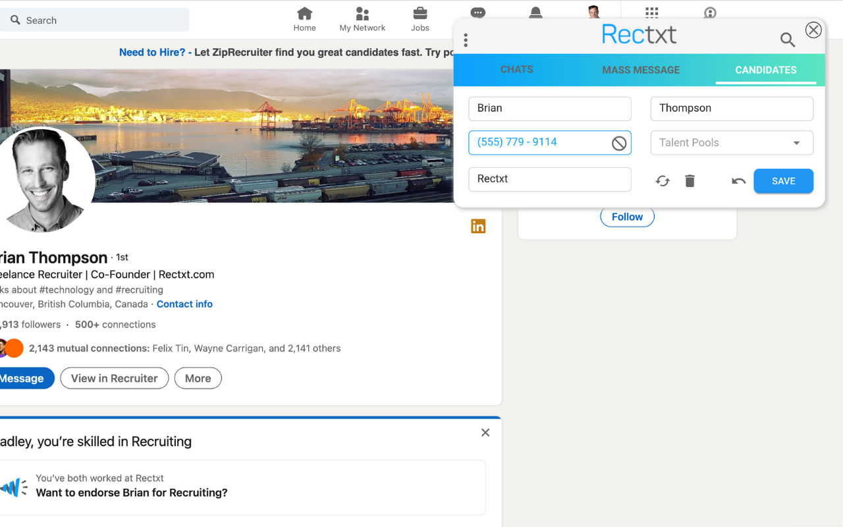
Task: Click Want to endorse Brian for Recruiting
Action: [x=132, y=493]
